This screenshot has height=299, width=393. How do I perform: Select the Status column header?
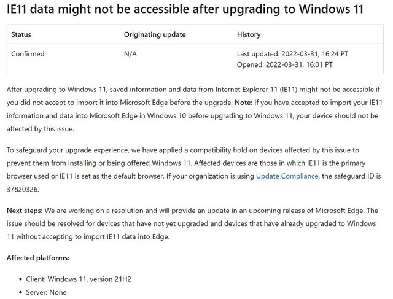(21, 34)
